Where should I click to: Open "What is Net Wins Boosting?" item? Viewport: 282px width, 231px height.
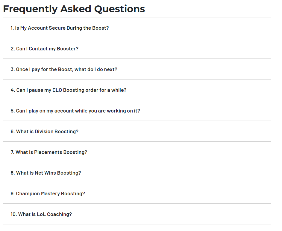137,173
